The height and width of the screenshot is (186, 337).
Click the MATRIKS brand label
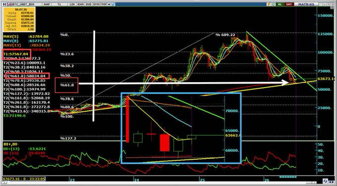[x=306, y=4]
